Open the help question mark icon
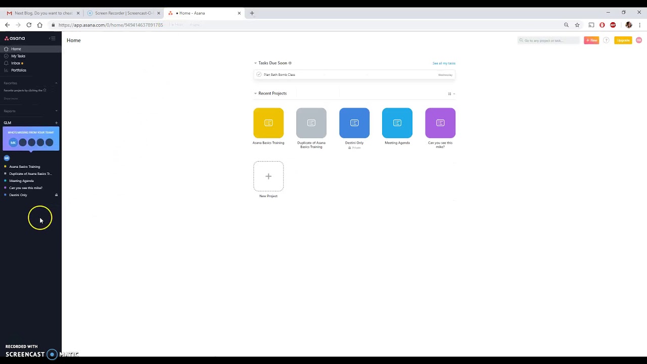The width and height of the screenshot is (647, 364). (x=606, y=40)
